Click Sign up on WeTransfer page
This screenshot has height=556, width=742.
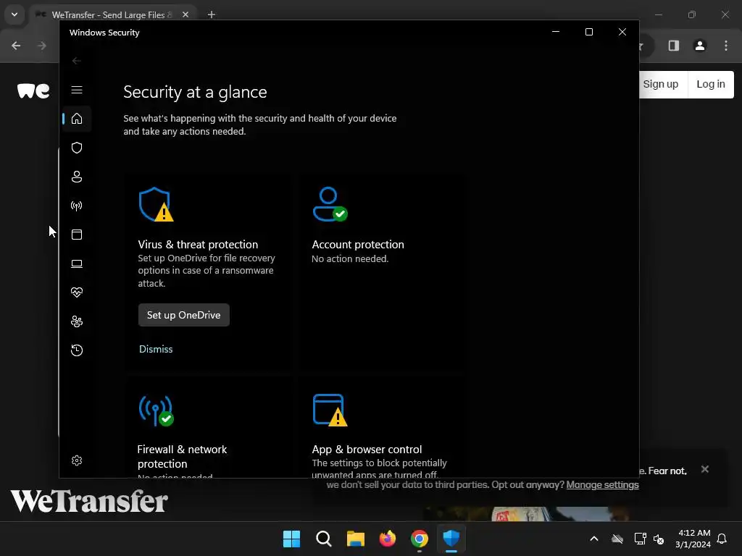661,84
